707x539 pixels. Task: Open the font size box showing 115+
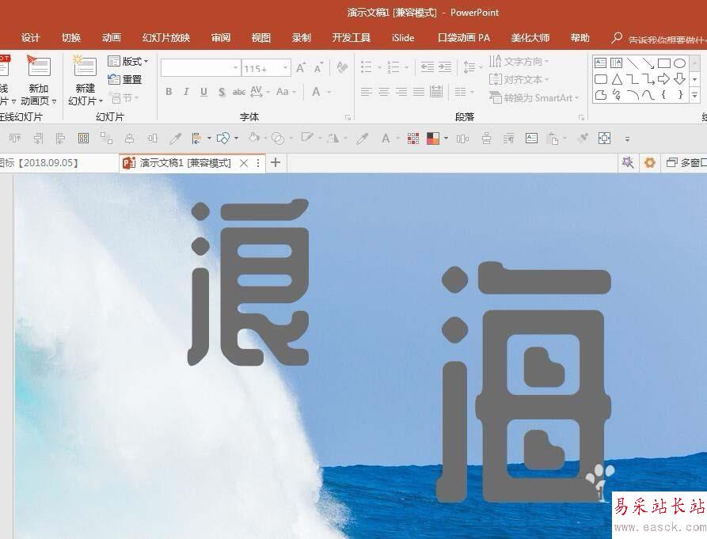tap(265, 68)
